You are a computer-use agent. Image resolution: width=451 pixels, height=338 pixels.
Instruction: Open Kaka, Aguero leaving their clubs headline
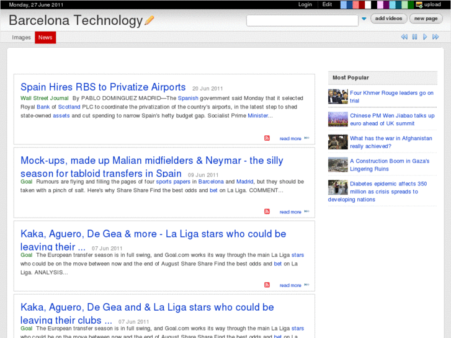(147, 314)
